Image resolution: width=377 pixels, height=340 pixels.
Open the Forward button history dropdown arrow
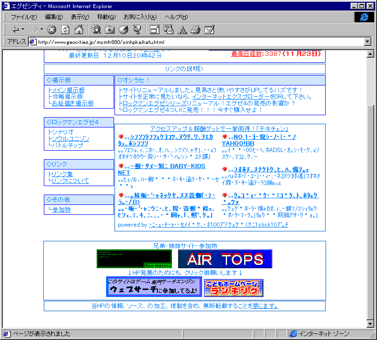pos(41,29)
